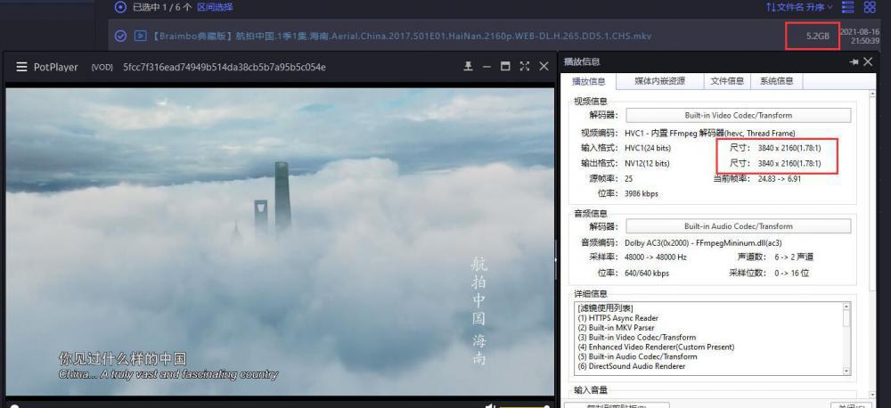Click the PotPlayer video display area

280,242
